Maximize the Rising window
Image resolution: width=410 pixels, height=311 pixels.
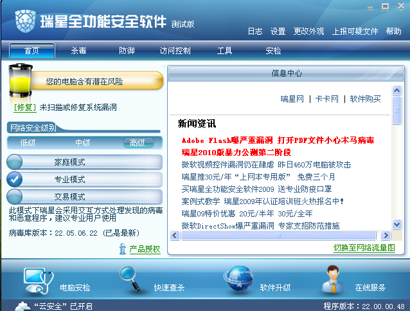click(x=385, y=6)
